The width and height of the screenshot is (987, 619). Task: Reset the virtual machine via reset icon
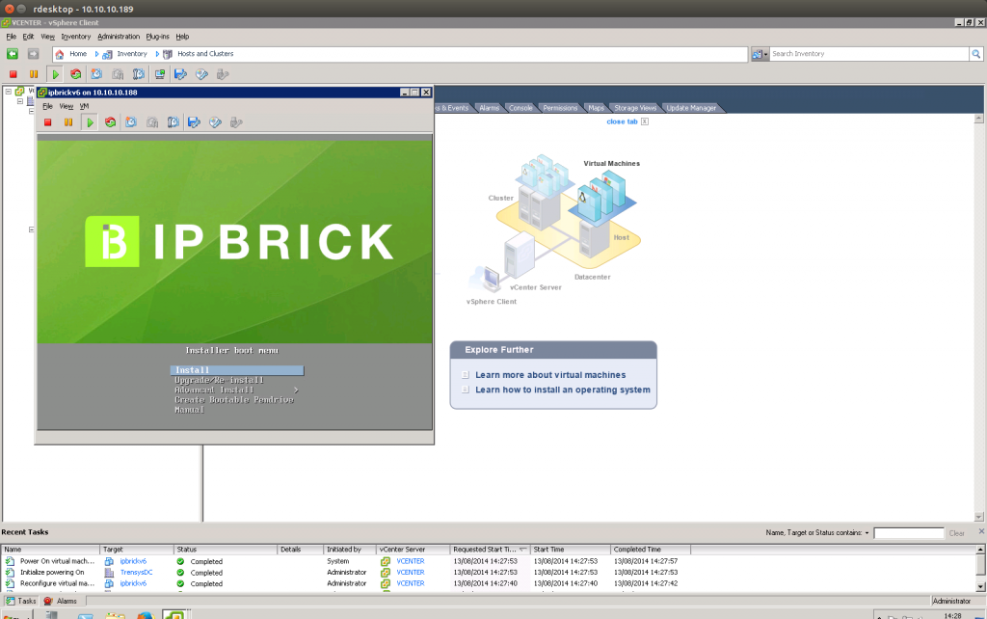[x=110, y=121]
